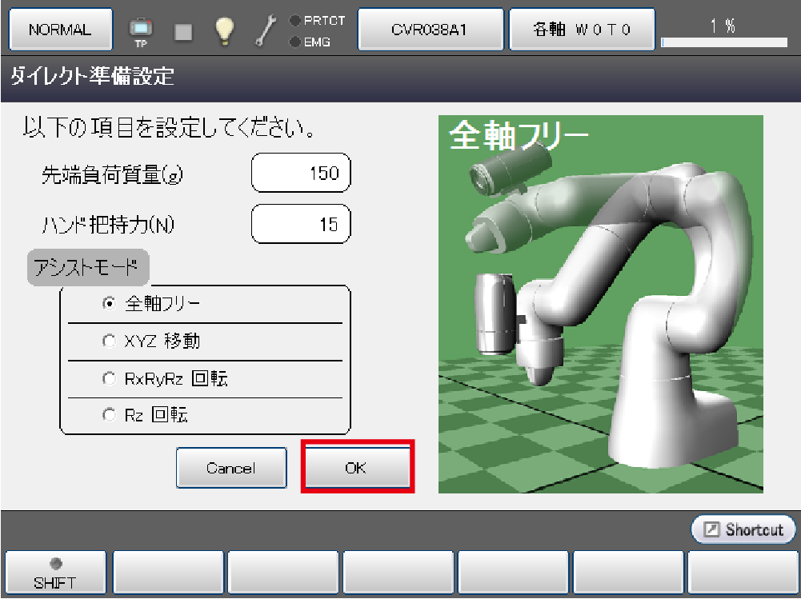Click the light bulb icon
The width and height of the screenshot is (801, 599).
[x=225, y=30]
